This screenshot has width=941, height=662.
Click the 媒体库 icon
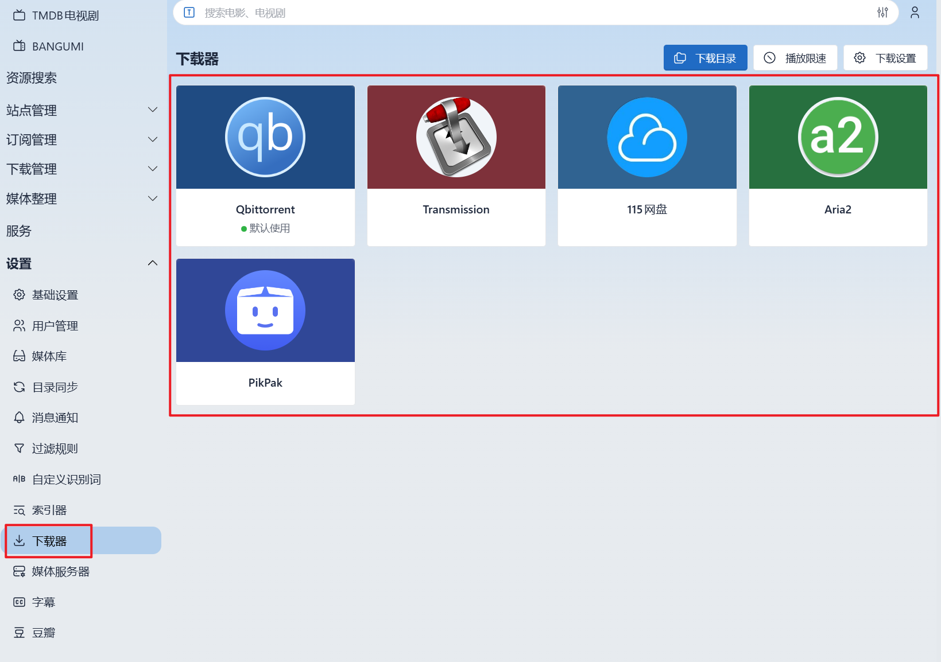tap(19, 356)
